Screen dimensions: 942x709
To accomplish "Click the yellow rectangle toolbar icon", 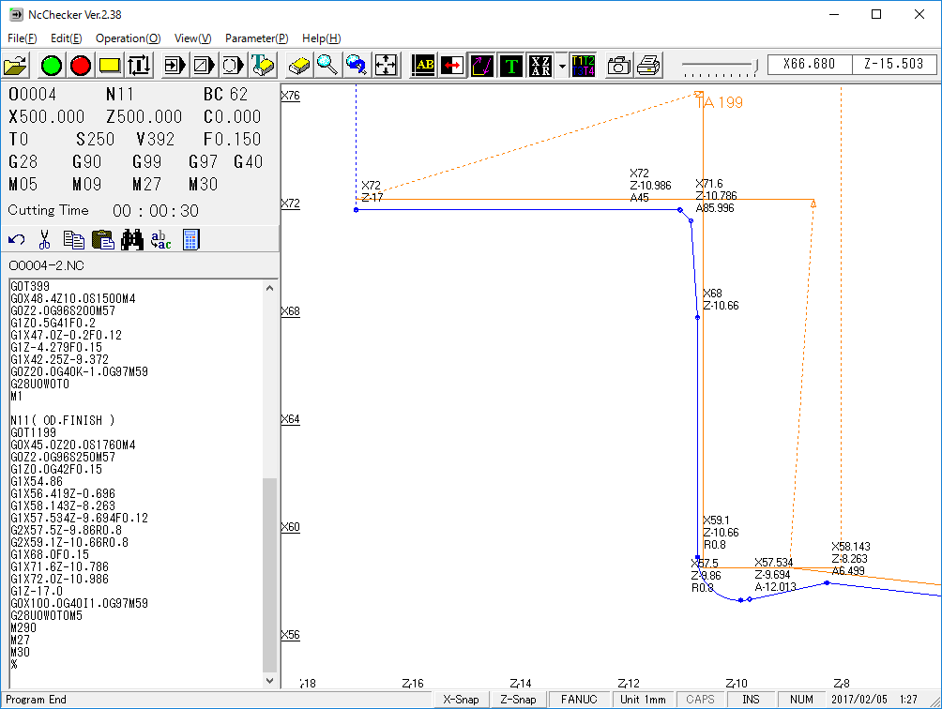I will point(110,65).
